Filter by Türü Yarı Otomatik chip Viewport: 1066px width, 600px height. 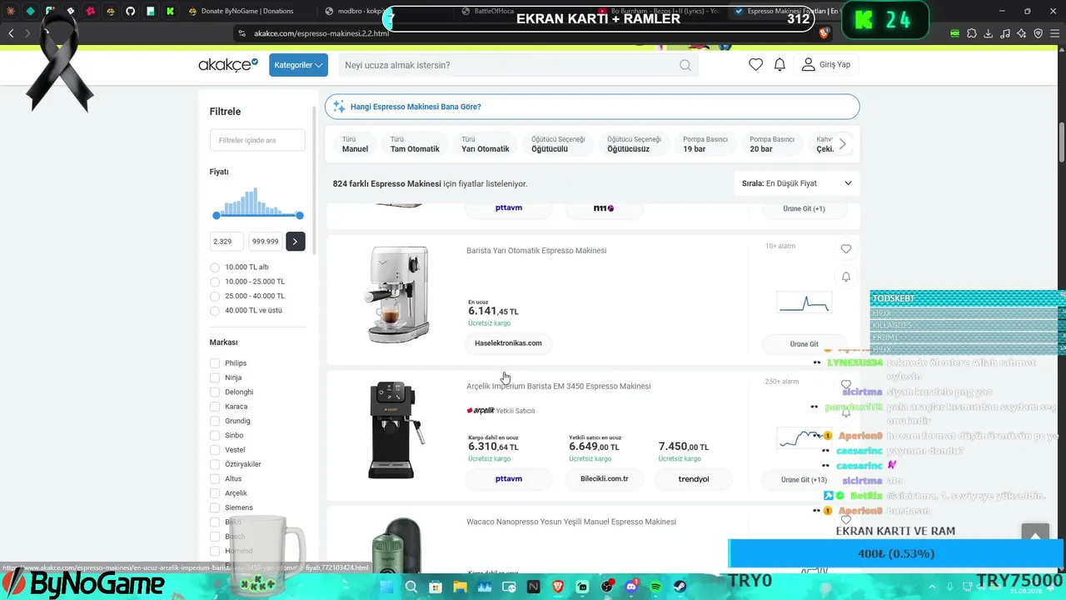[x=486, y=144]
